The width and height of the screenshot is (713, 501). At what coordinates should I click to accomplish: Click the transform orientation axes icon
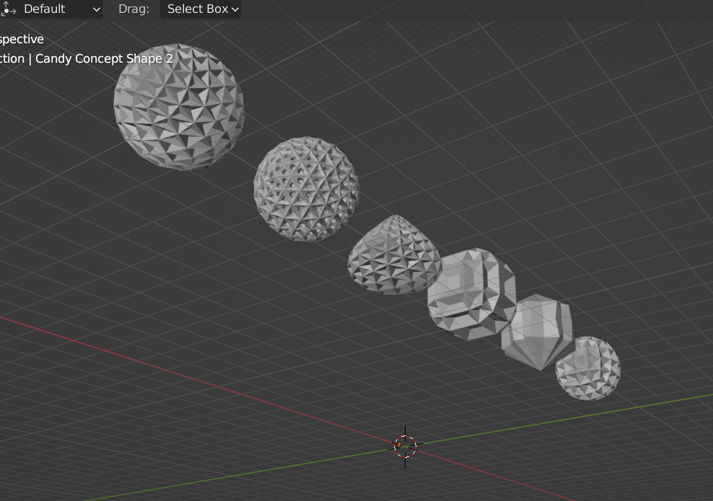click(x=8, y=9)
